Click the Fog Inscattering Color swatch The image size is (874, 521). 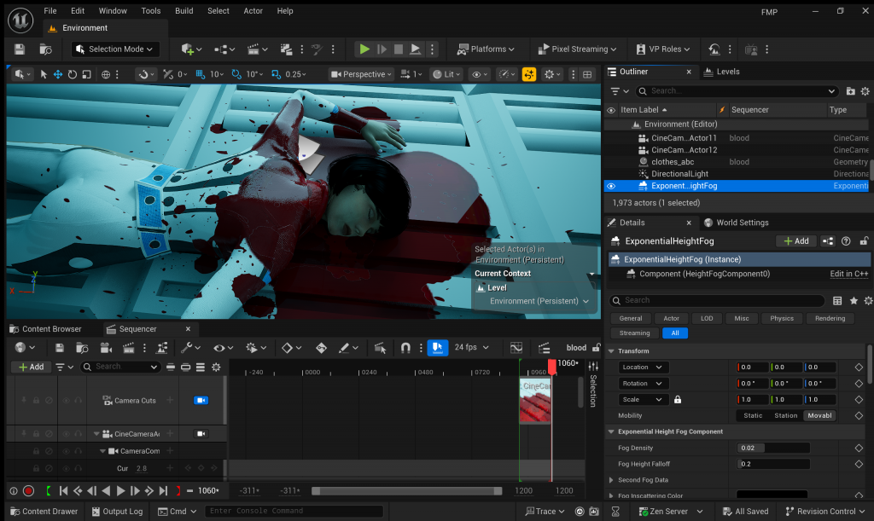tap(772, 495)
